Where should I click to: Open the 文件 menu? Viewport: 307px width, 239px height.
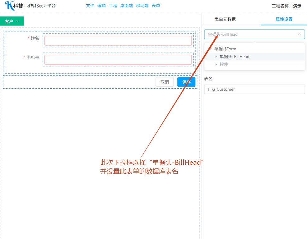90,6
